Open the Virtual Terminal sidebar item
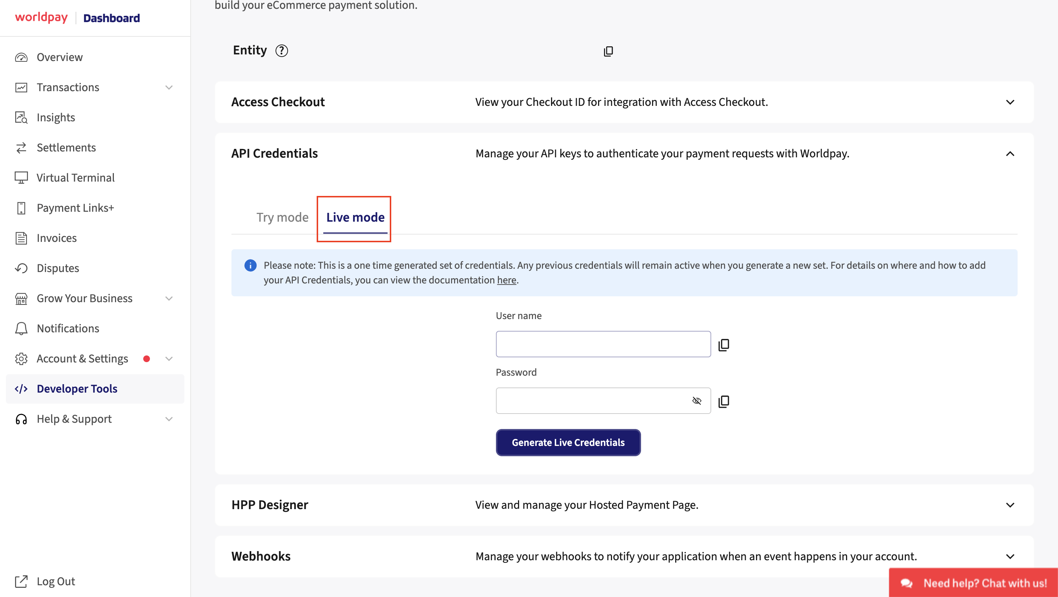Image resolution: width=1058 pixels, height=597 pixels. pyautogui.click(x=76, y=178)
